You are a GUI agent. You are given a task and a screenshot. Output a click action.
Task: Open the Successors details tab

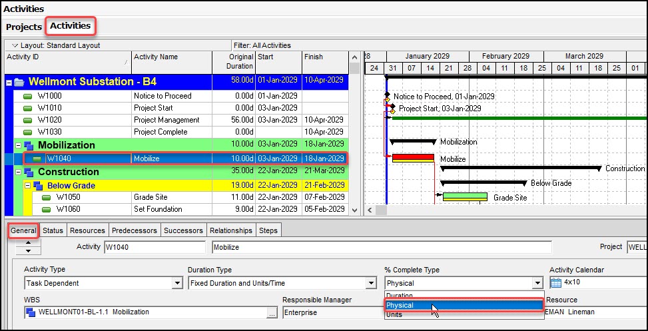click(184, 230)
